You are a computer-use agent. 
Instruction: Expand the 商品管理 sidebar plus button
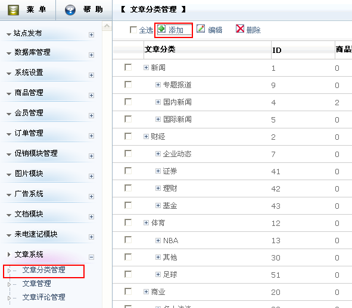pyautogui.click(x=91, y=96)
